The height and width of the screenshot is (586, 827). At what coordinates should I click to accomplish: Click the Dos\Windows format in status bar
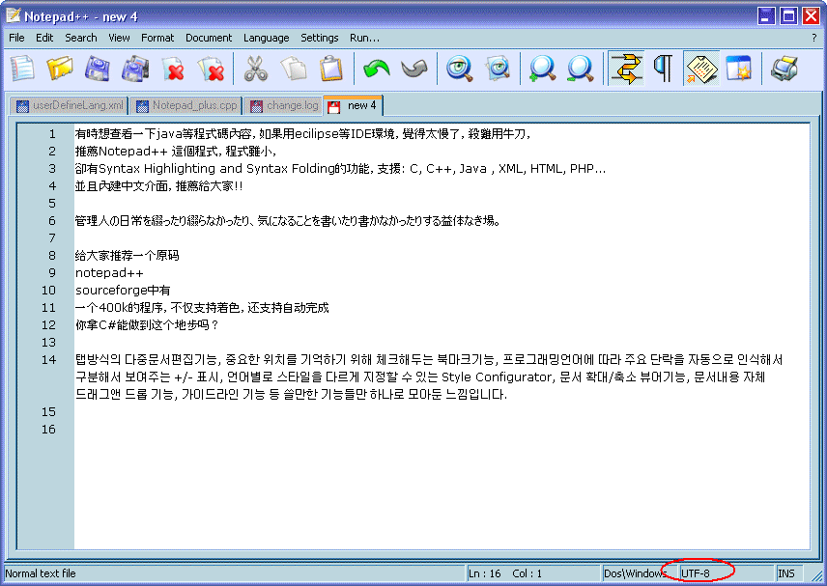point(635,573)
